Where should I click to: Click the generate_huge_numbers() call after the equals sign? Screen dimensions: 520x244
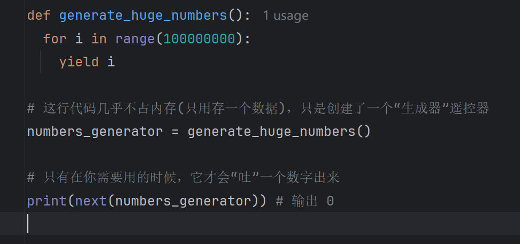pos(279,132)
